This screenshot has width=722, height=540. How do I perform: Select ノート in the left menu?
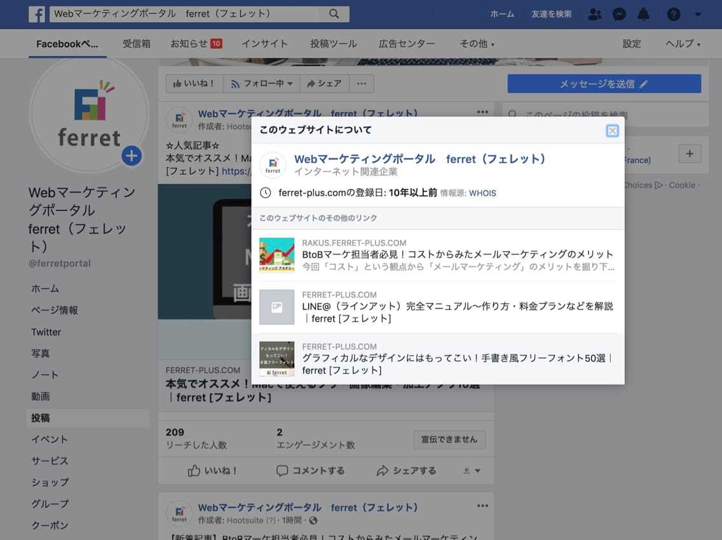click(44, 375)
